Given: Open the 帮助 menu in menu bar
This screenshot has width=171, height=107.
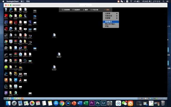Looking at the screenshot, I should click(x=28, y=1).
